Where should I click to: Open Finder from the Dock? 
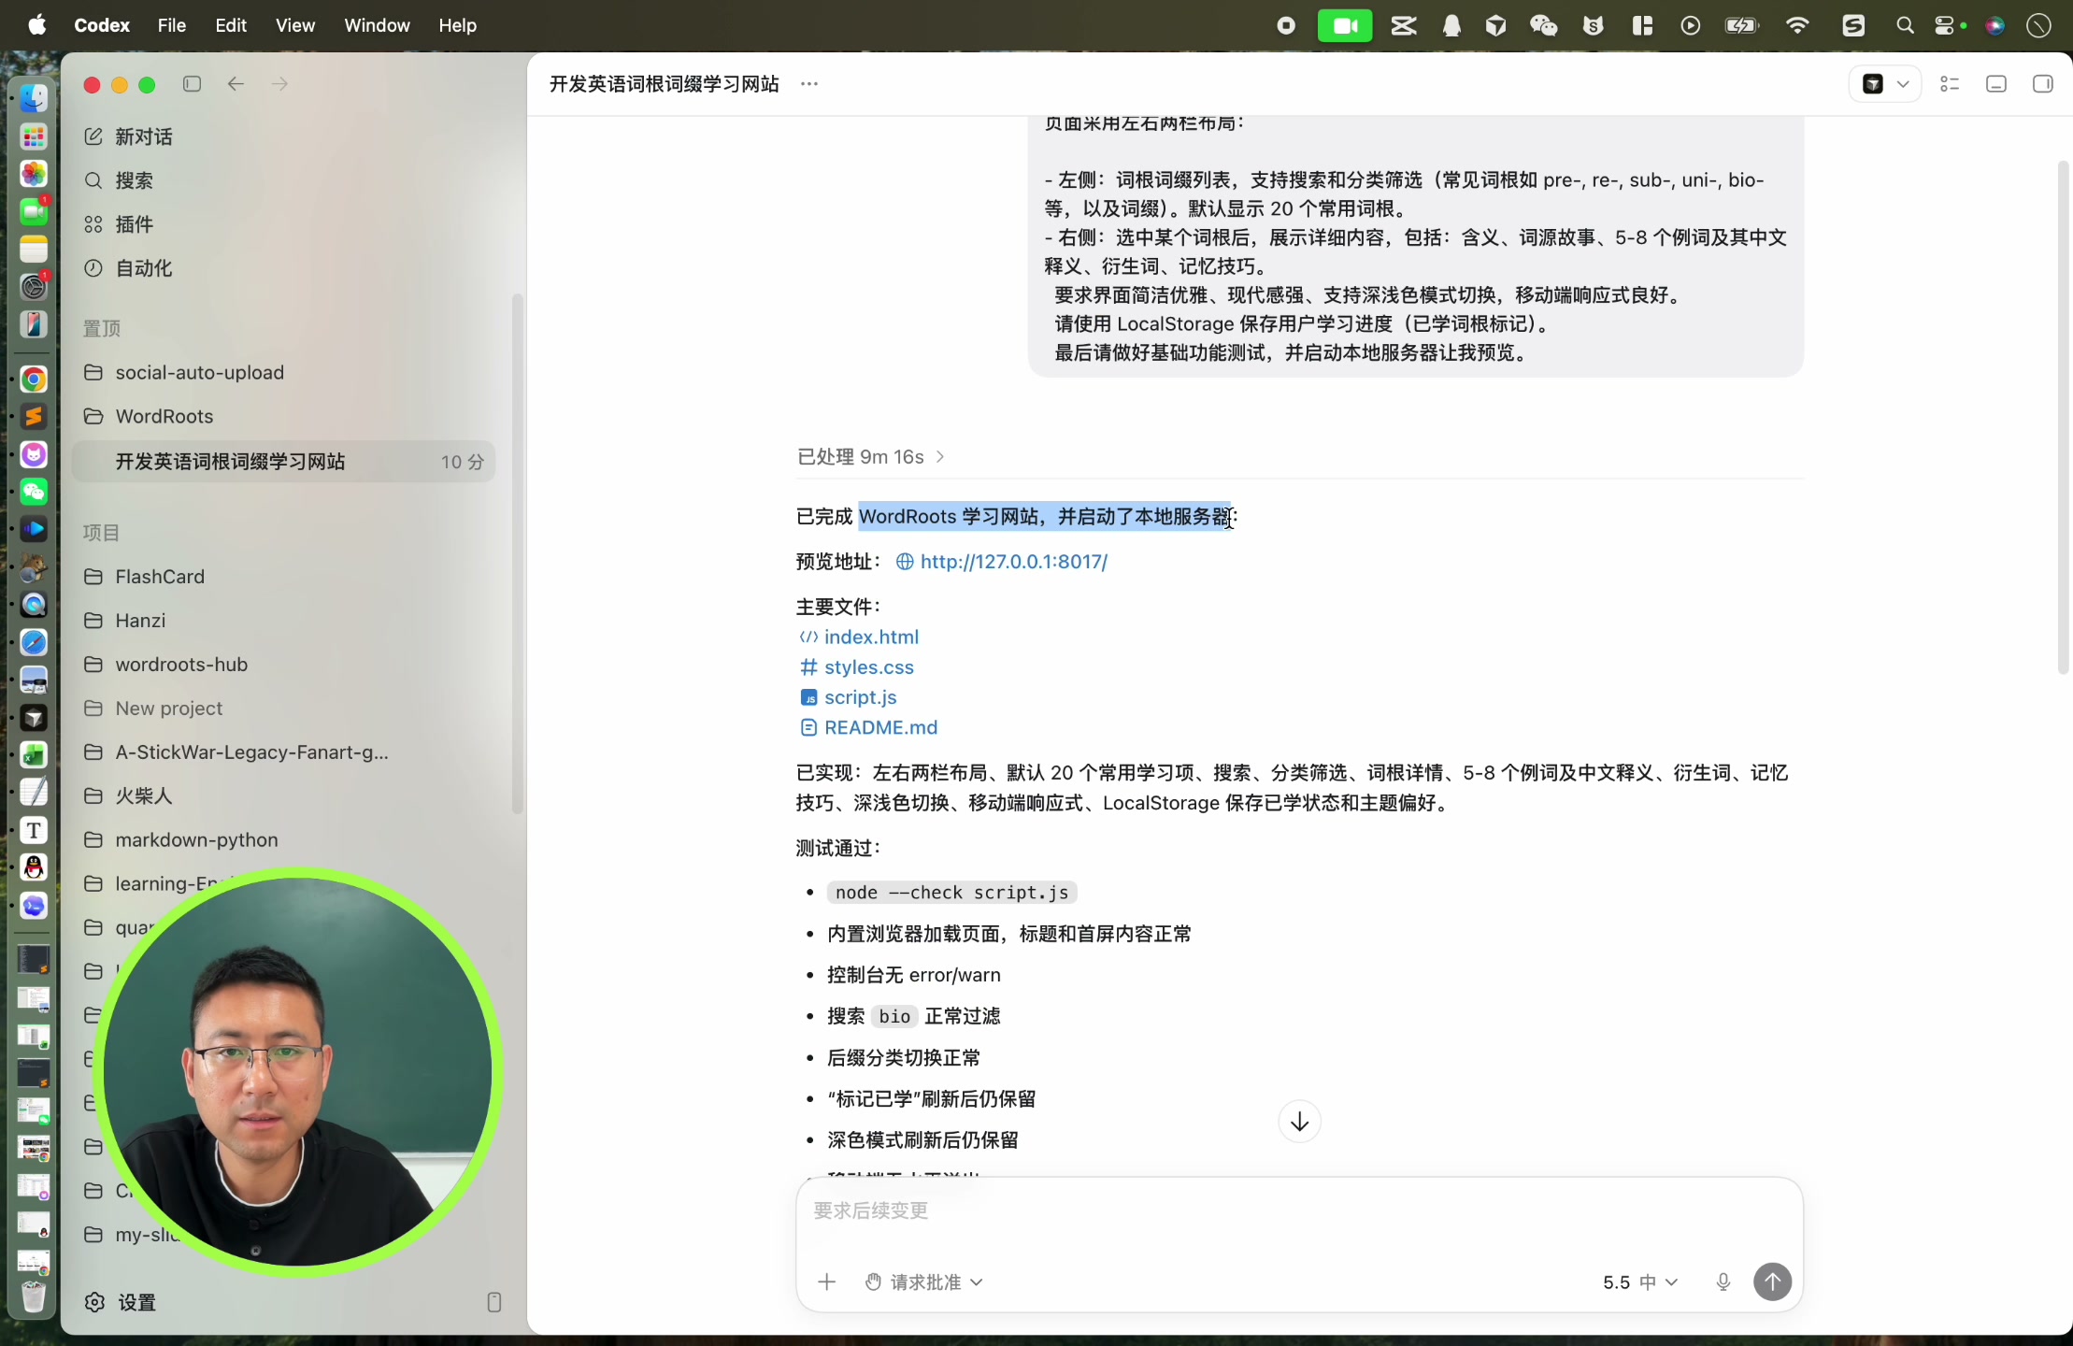pos(34,97)
